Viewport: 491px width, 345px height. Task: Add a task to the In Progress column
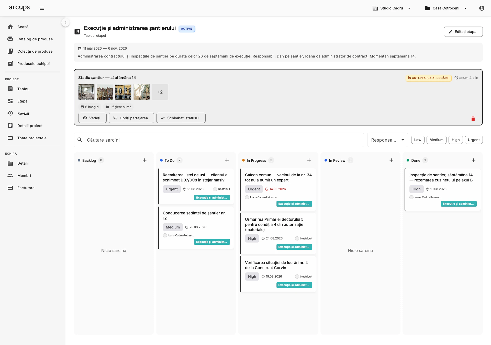click(309, 160)
